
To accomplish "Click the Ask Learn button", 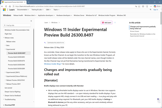I will click(107, 23).
